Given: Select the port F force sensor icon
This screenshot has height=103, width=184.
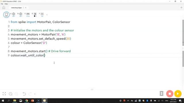Looking at the screenshot, I should tap(42, 14).
